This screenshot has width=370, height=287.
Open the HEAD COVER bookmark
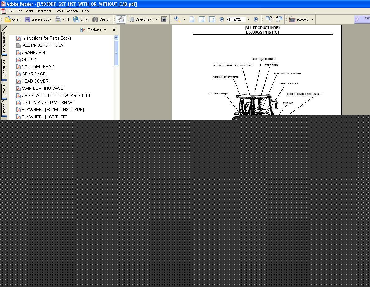[35, 81]
